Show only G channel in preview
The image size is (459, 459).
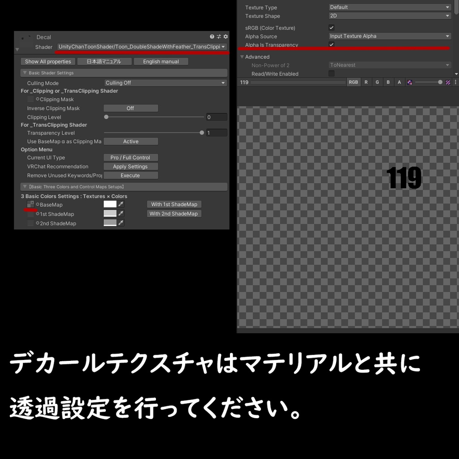[377, 82]
